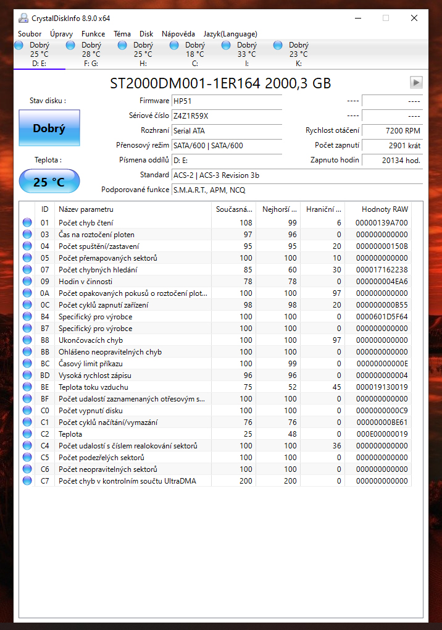Select the H: disk status orb

pos(122,45)
